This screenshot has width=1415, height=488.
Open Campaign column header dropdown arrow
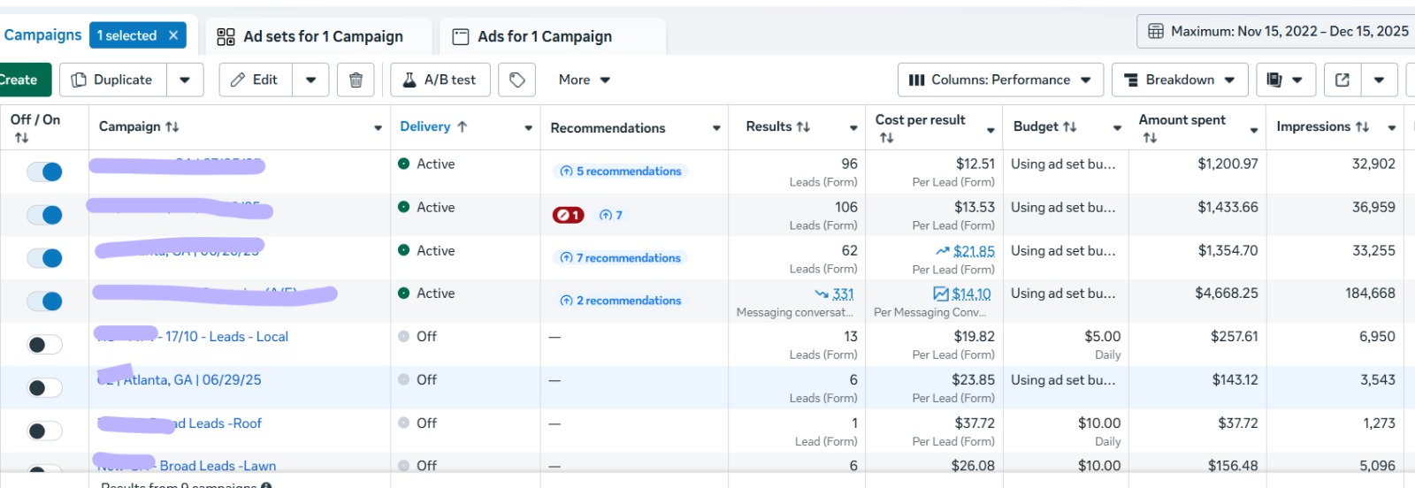click(379, 128)
